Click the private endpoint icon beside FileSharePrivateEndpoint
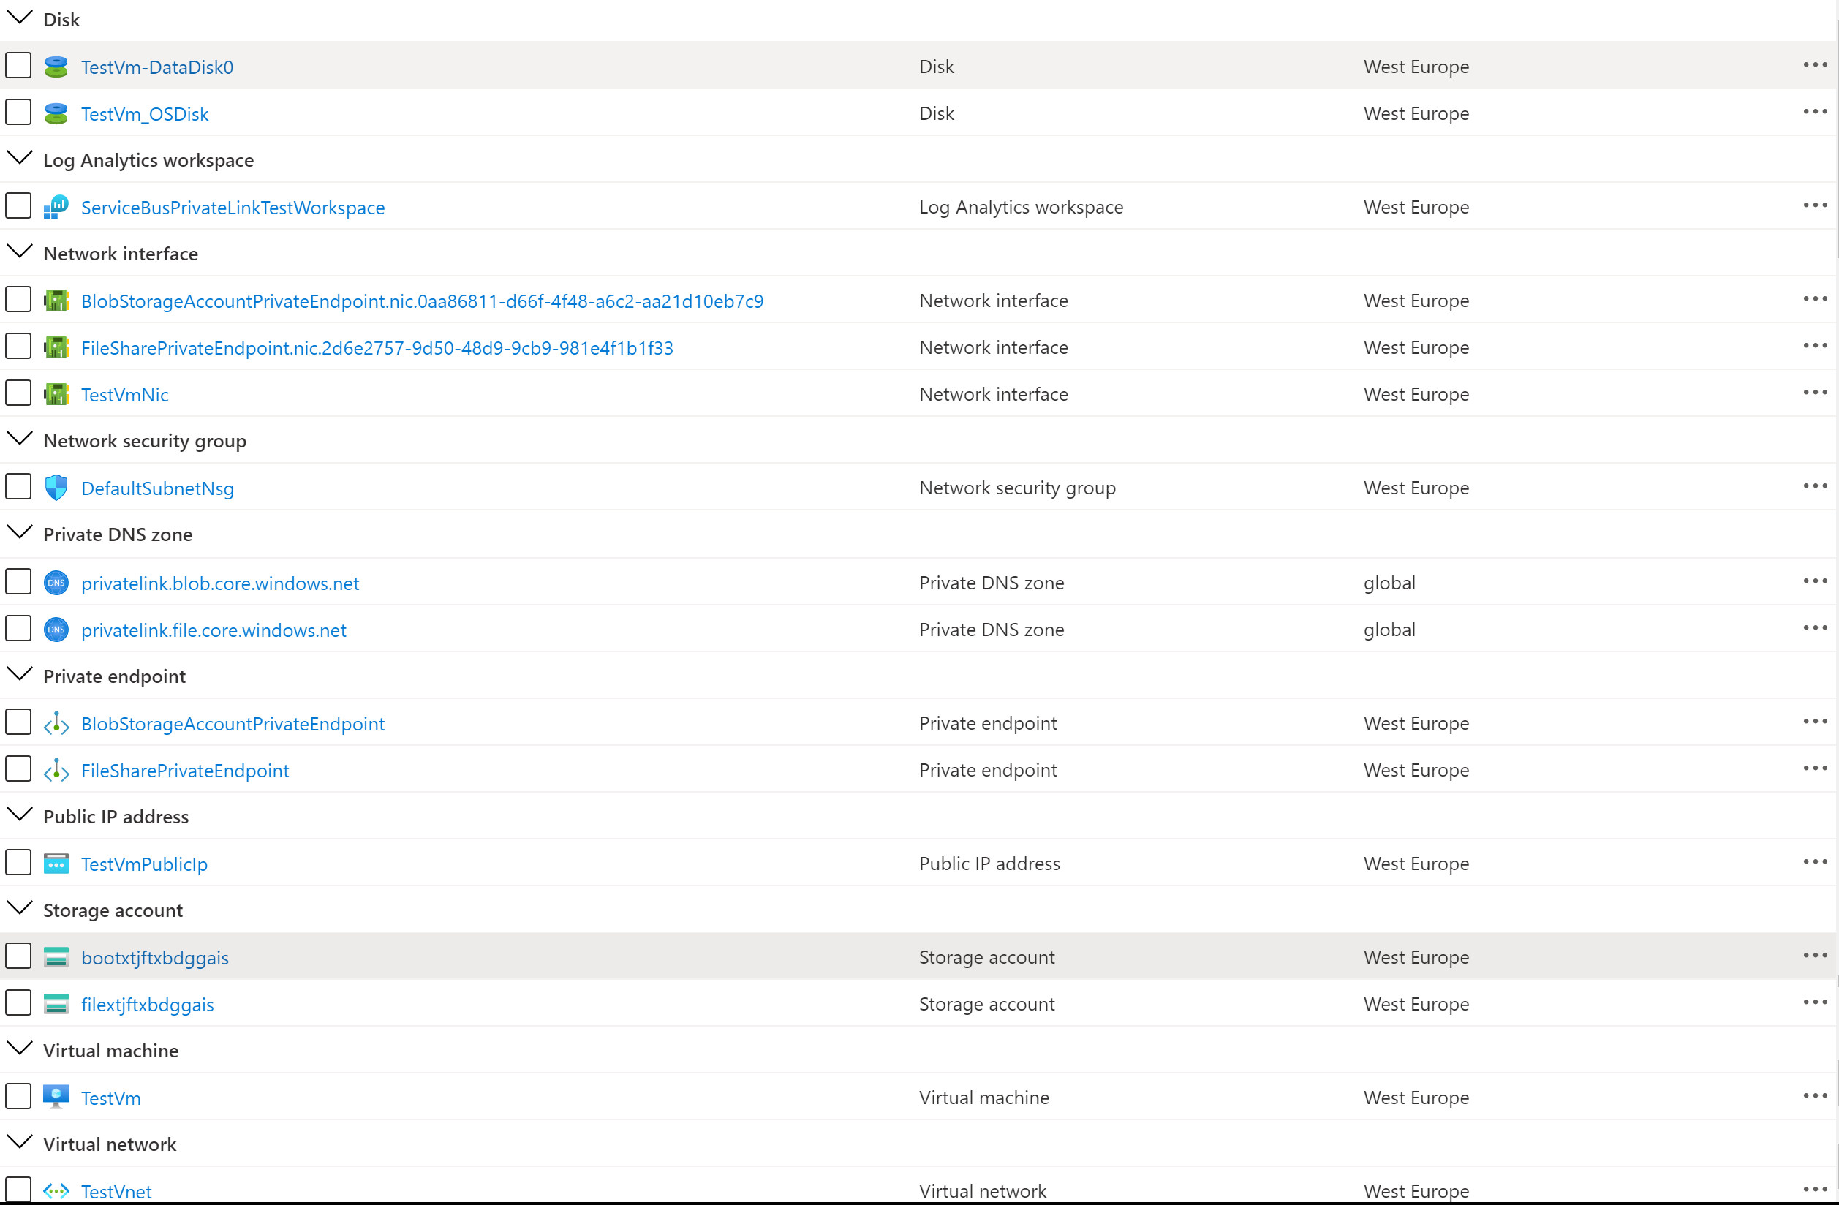The width and height of the screenshot is (1839, 1205). [x=56, y=771]
